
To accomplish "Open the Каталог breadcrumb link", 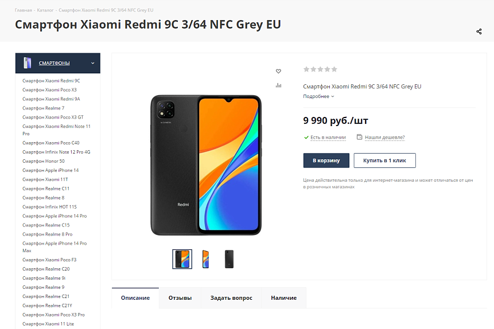I will tap(45, 10).
